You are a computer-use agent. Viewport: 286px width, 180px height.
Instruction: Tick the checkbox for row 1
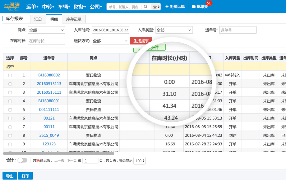coord(10,75)
